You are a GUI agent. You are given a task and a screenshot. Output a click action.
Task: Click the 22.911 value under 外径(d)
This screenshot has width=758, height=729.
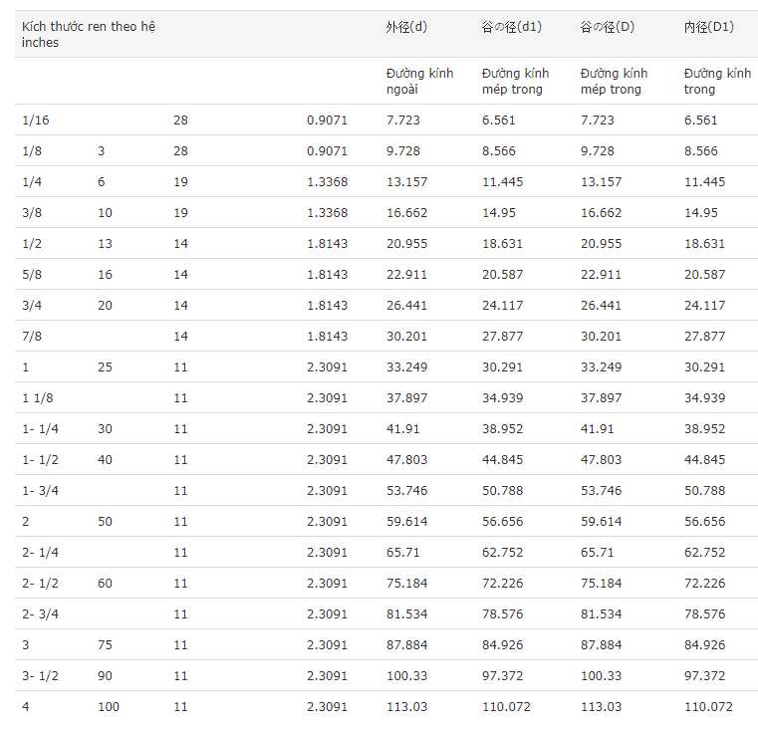406,275
